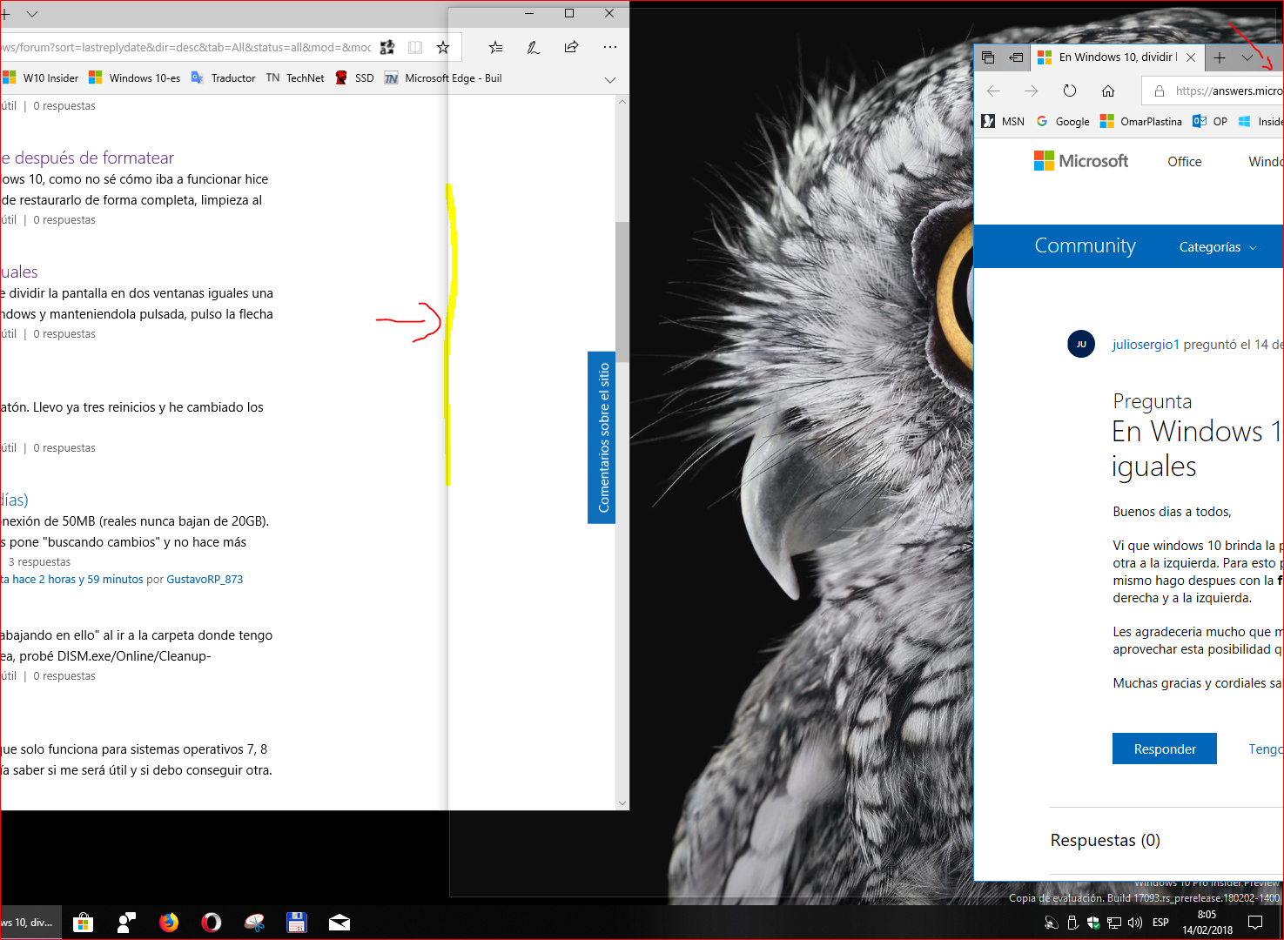Go back in right Edge window
The width and height of the screenshot is (1284, 940).
993,91
